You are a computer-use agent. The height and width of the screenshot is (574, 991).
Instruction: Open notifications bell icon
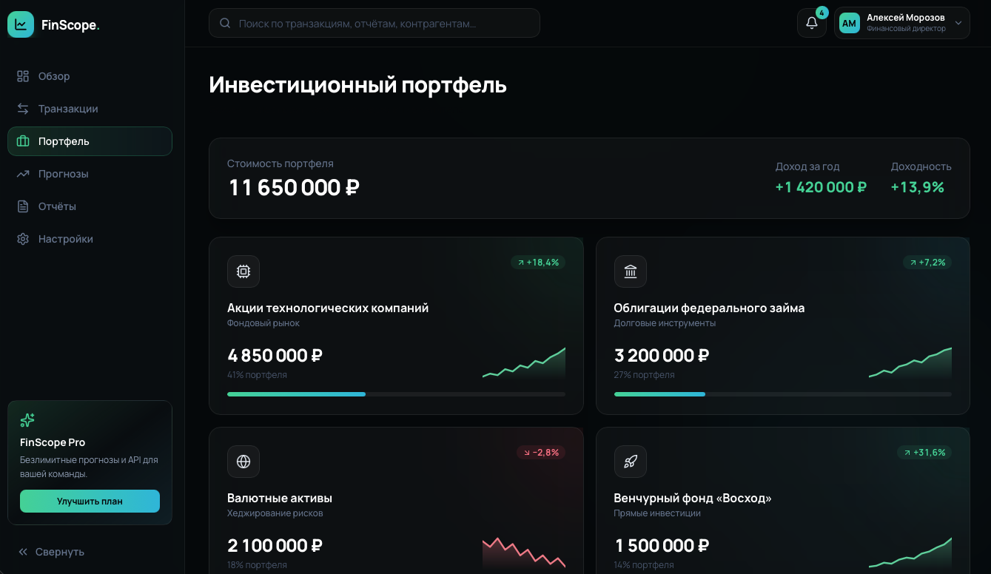pyautogui.click(x=812, y=23)
